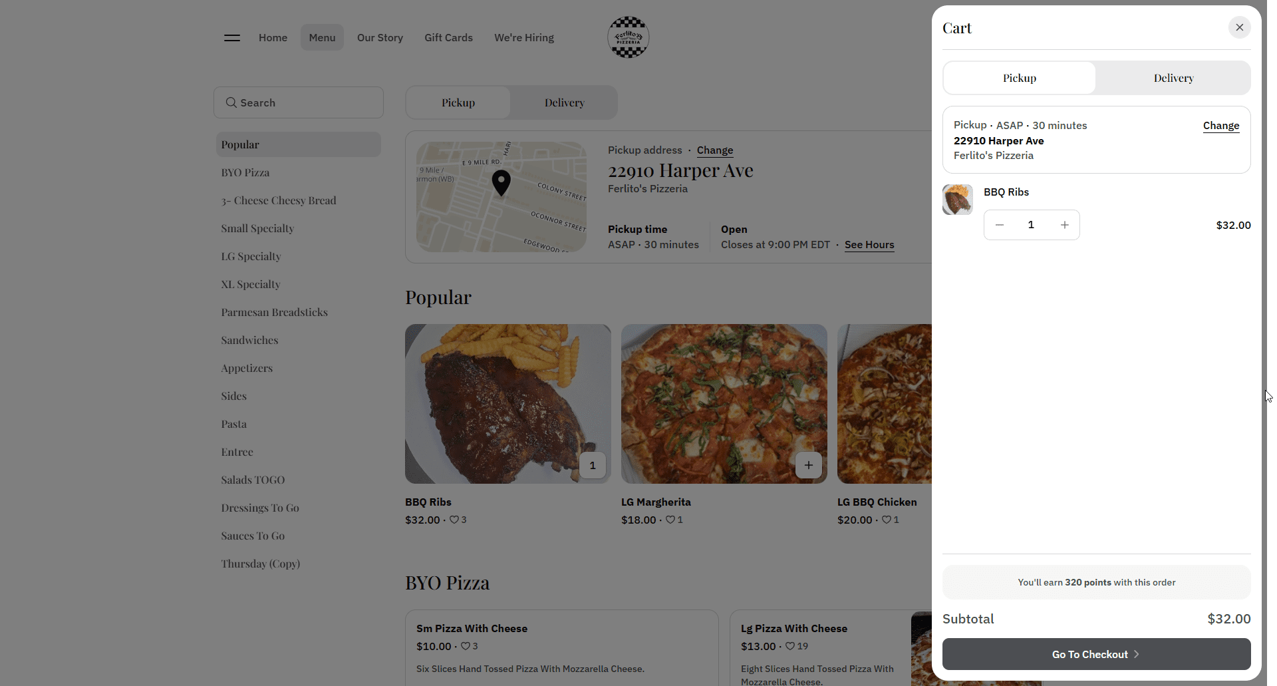Decrease BBQ Ribs quantity with minus
Image resolution: width=1277 pixels, height=686 pixels.
click(x=999, y=225)
